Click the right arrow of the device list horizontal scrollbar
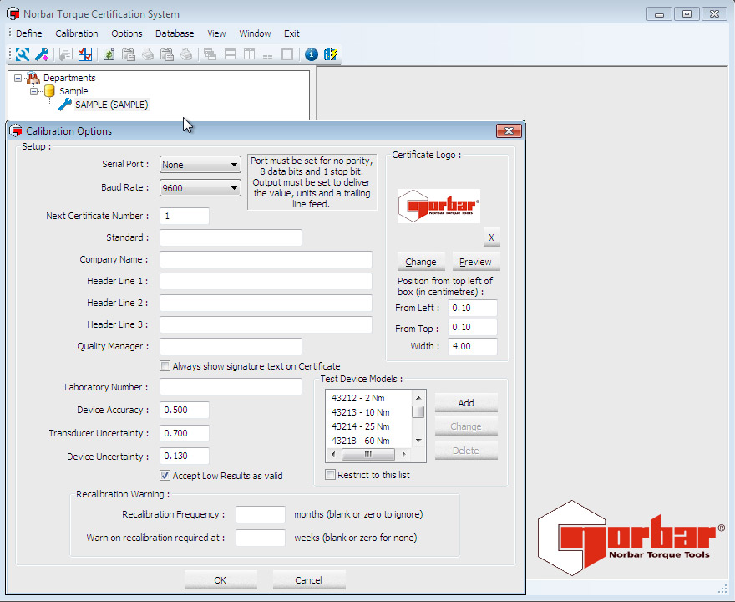Viewport: 735px width, 602px height. pyautogui.click(x=403, y=454)
